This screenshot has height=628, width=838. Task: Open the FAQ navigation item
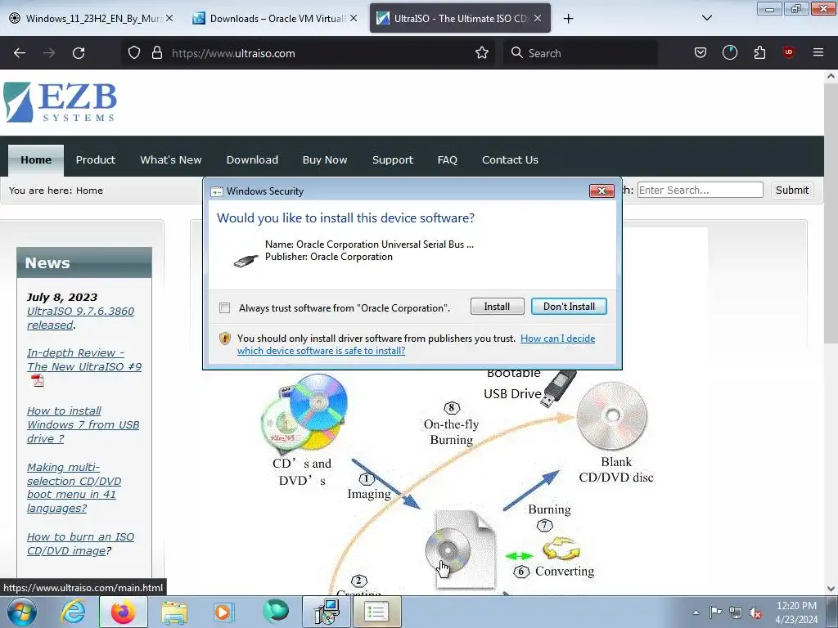448,159
